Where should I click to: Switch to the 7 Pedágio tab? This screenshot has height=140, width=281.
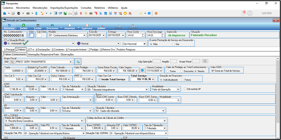93,49
